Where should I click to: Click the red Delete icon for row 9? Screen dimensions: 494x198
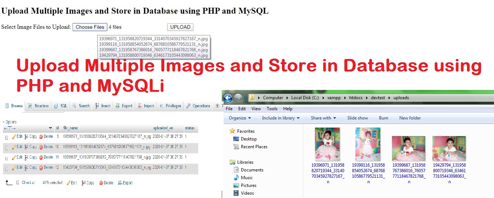pos(41,137)
